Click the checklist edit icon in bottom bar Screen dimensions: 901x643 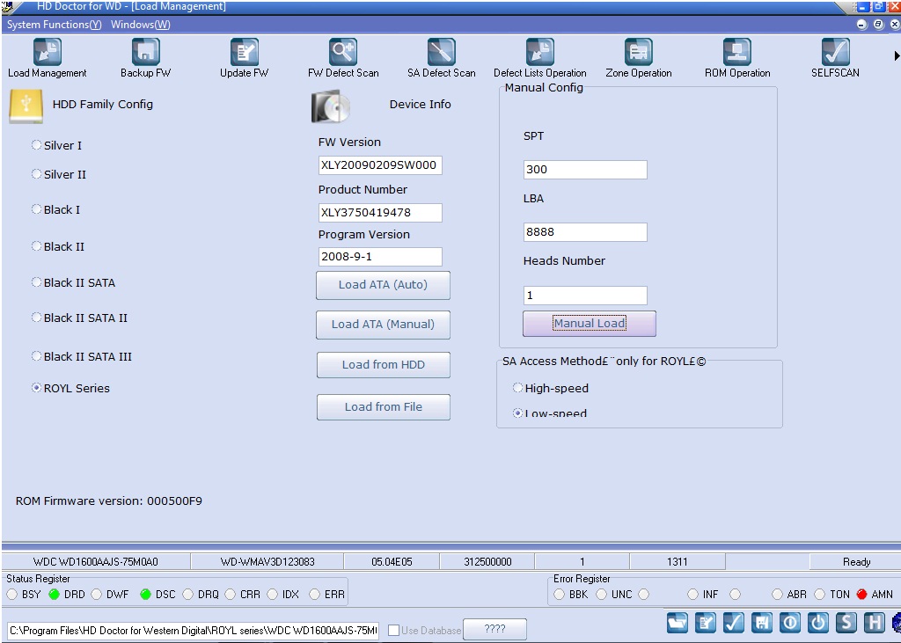point(706,622)
